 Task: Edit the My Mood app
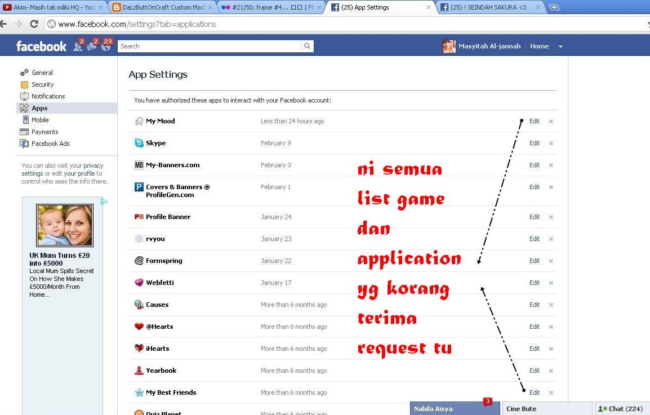pos(535,121)
